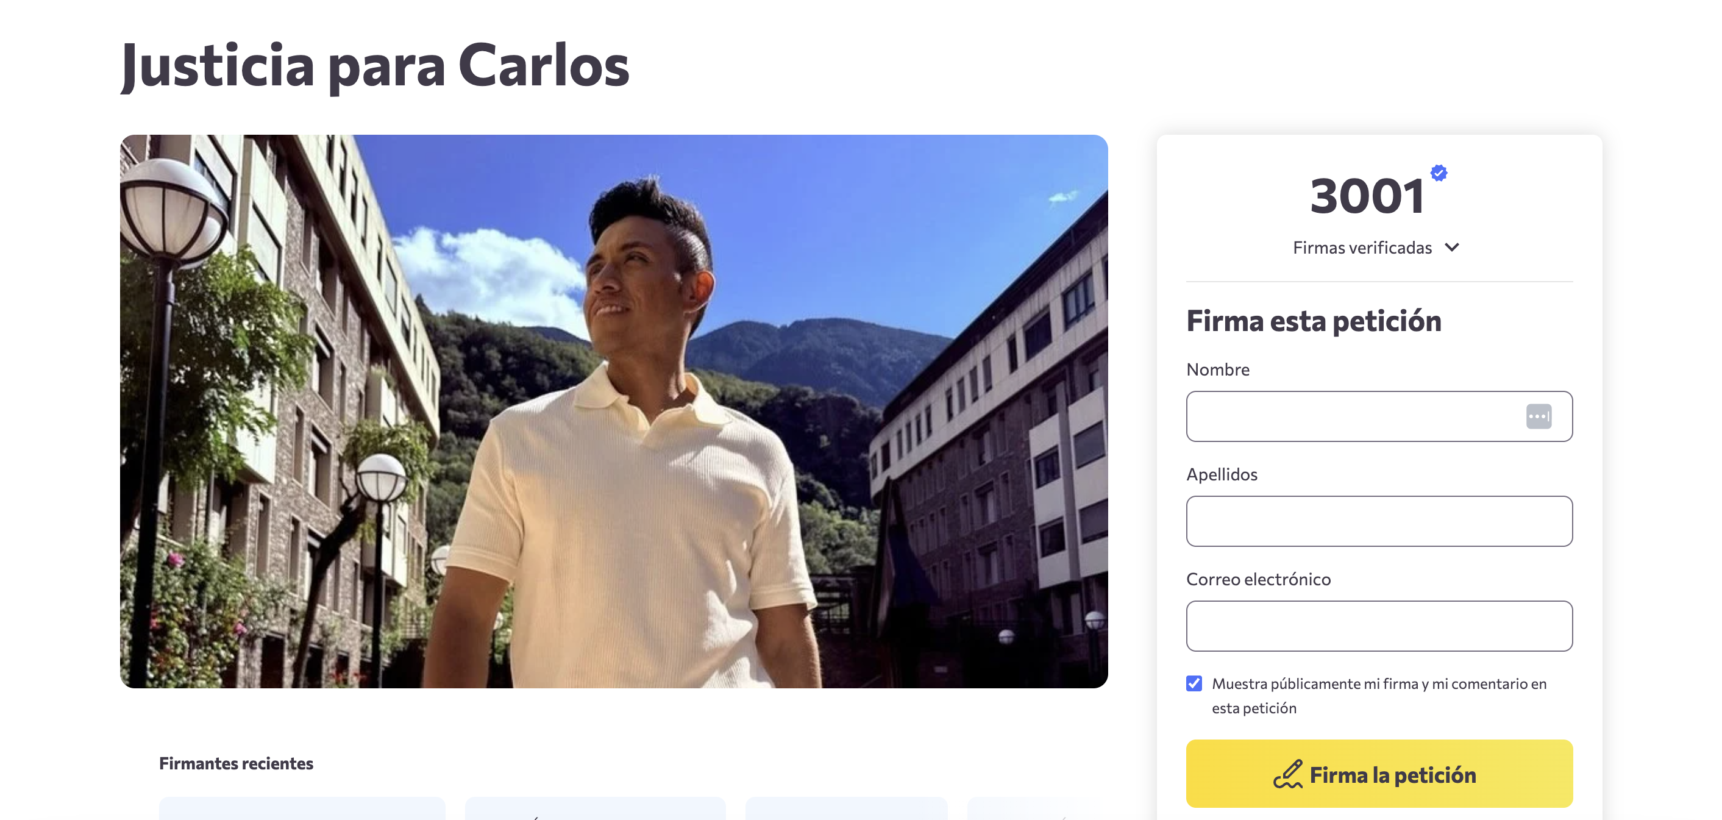Click into the Apellidos input field
This screenshot has height=820, width=1722.
click(1379, 521)
